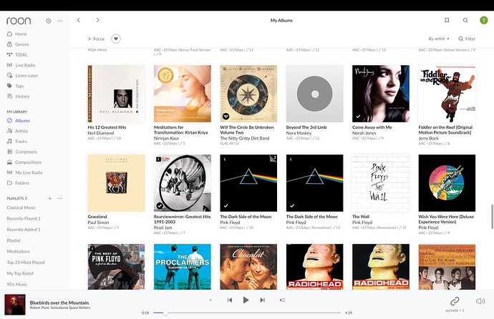The width and height of the screenshot is (494, 319).
Task: Open the search magnifier icon
Action: [465, 20]
